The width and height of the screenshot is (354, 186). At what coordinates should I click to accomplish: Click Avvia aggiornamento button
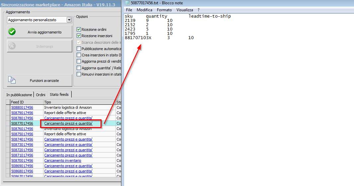click(x=39, y=32)
